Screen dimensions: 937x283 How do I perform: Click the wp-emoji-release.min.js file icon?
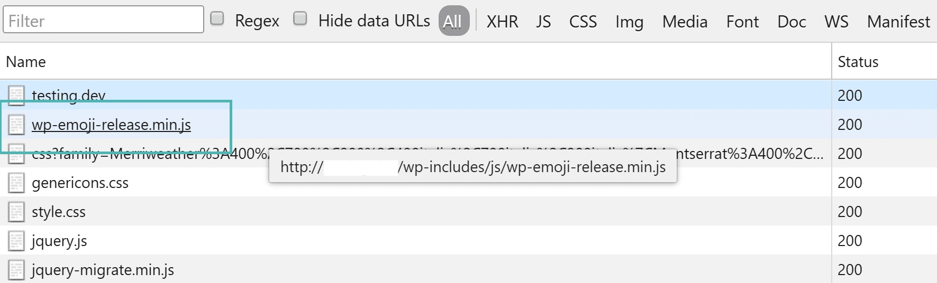point(16,125)
